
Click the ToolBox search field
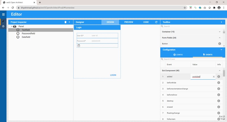click(x=193, y=27)
